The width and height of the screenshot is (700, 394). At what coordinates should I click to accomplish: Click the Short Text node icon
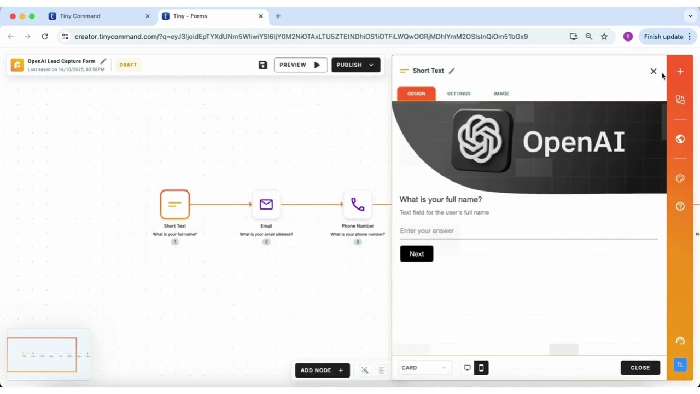(175, 205)
